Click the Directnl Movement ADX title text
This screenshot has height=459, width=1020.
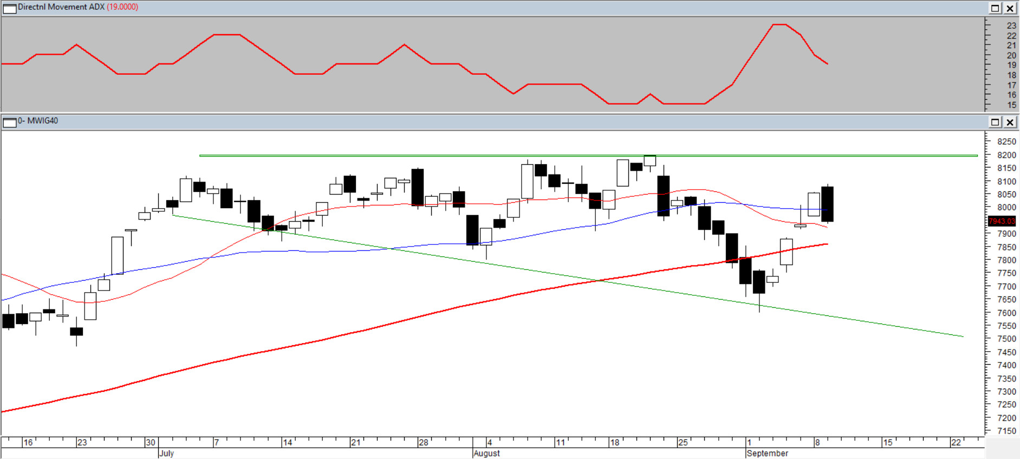[x=61, y=7]
